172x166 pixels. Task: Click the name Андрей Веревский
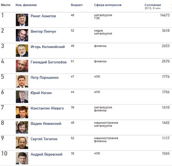46,154
